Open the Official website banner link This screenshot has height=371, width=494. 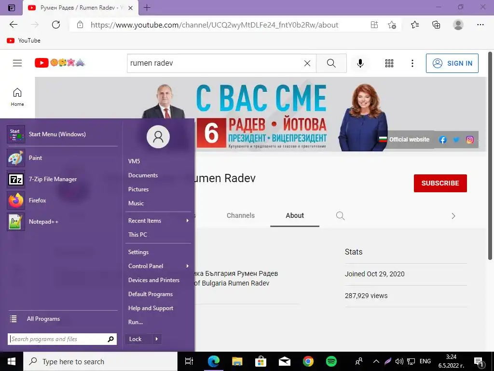[405, 140]
